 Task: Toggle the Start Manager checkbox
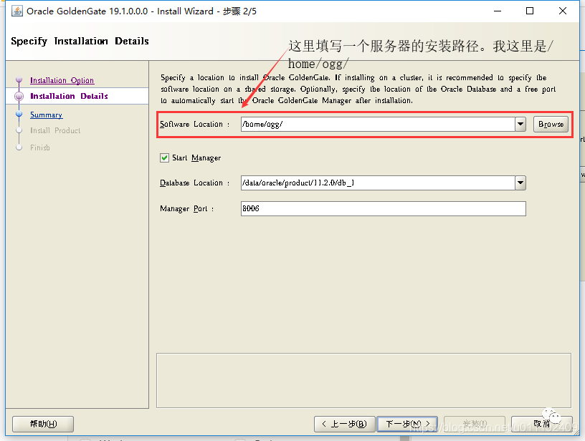(164, 158)
